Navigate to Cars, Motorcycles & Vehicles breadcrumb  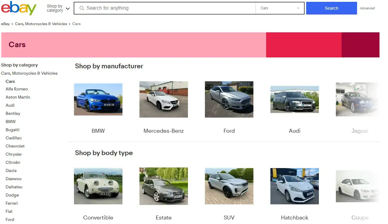[x=41, y=24]
